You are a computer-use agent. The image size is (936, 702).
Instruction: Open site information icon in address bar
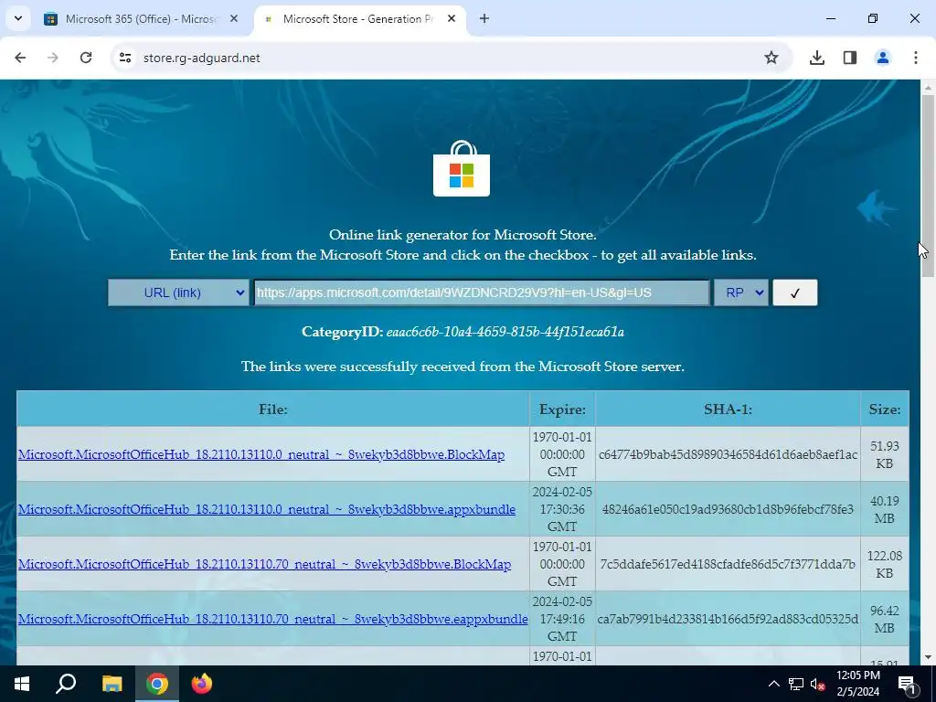click(x=124, y=58)
